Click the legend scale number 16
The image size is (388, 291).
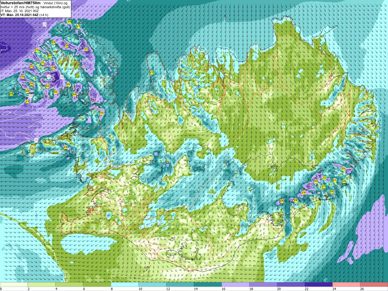[x=223, y=289]
